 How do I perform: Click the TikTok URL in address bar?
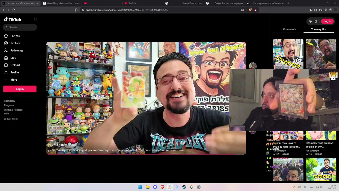click(127, 10)
